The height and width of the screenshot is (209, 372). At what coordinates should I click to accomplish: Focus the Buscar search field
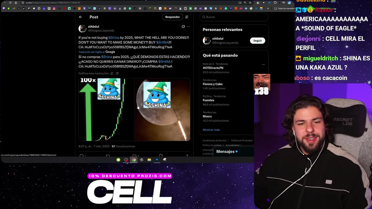click(234, 17)
